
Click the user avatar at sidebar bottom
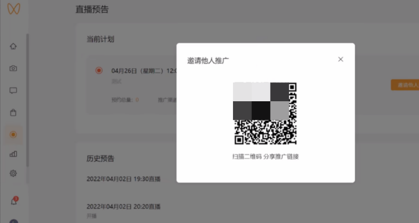(14, 221)
